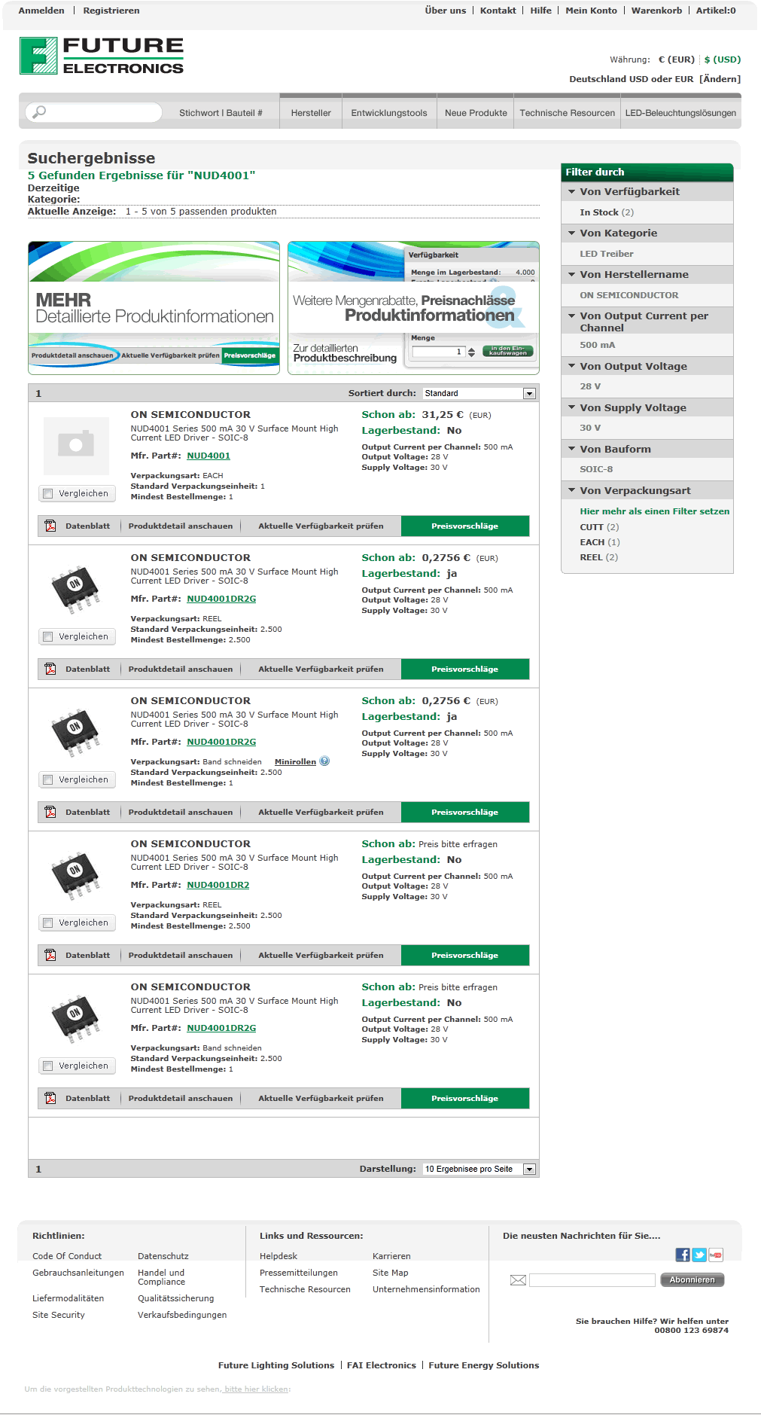Image resolution: width=761 pixels, height=1415 pixels.
Task: Open the Warenkorb menu item
Action: (x=656, y=11)
